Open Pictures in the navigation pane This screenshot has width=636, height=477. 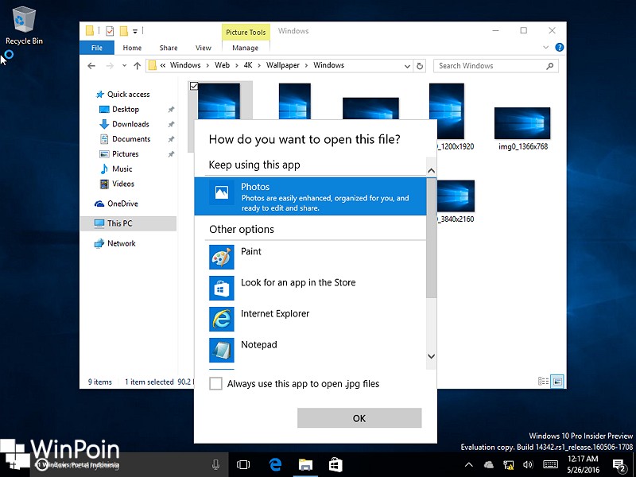pyautogui.click(x=126, y=154)
